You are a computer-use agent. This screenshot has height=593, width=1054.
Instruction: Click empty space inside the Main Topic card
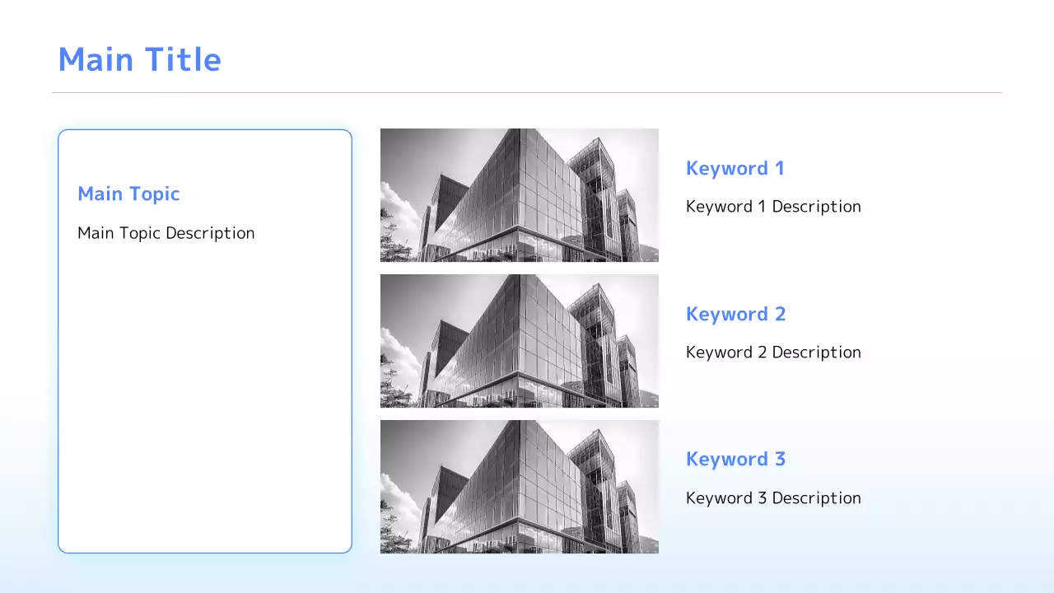[204, 395]
